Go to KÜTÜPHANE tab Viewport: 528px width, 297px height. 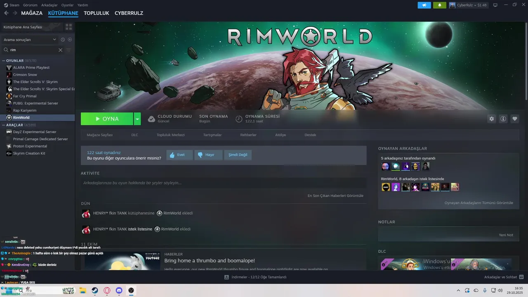(x=63, y=13)
